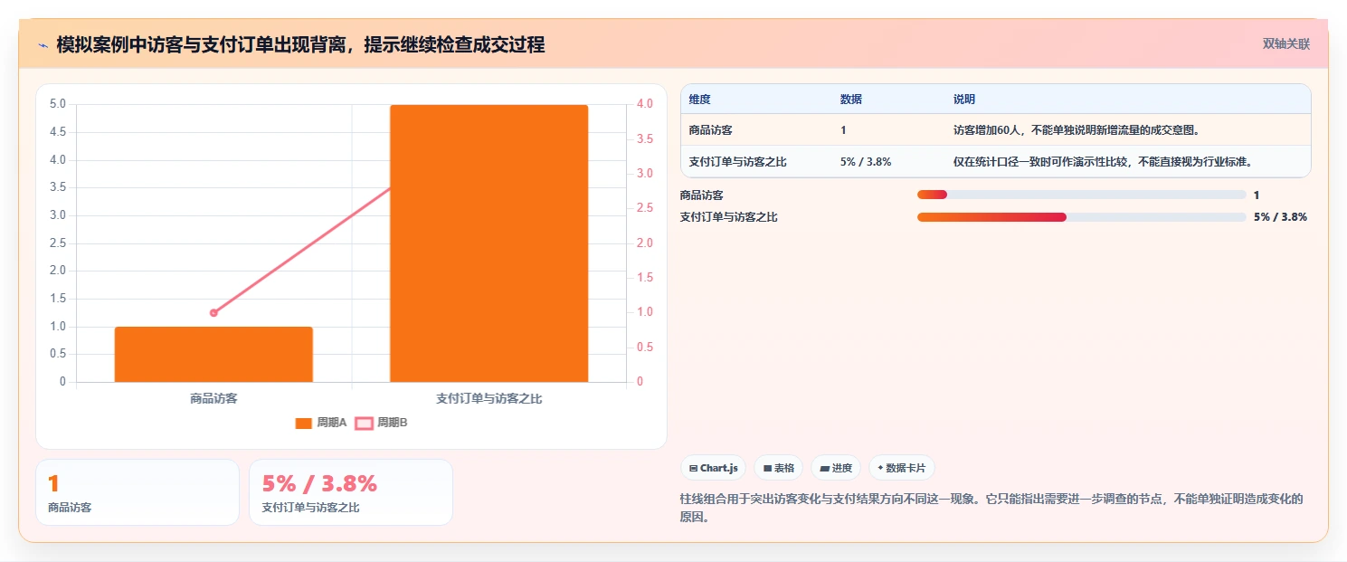Select the 数据卡片 chip
The image size is (1347, 562).
pos(901,468)
